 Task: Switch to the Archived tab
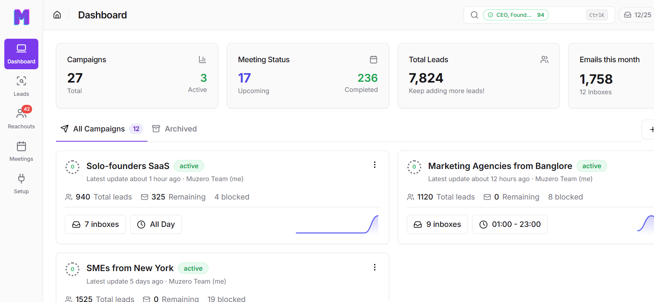tap(174, 129)
